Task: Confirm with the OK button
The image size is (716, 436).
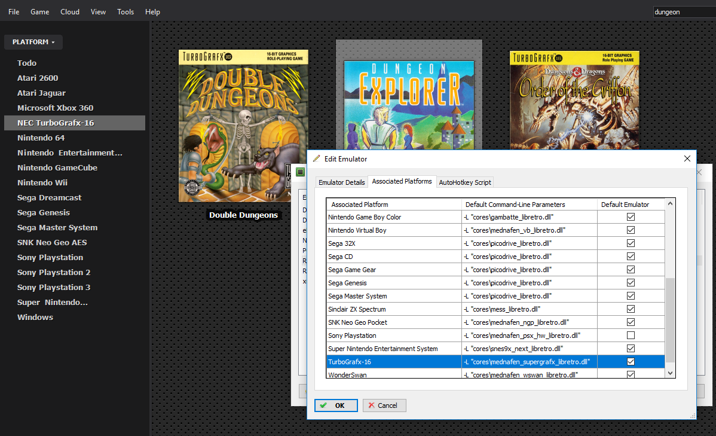Action: [336, 405]
